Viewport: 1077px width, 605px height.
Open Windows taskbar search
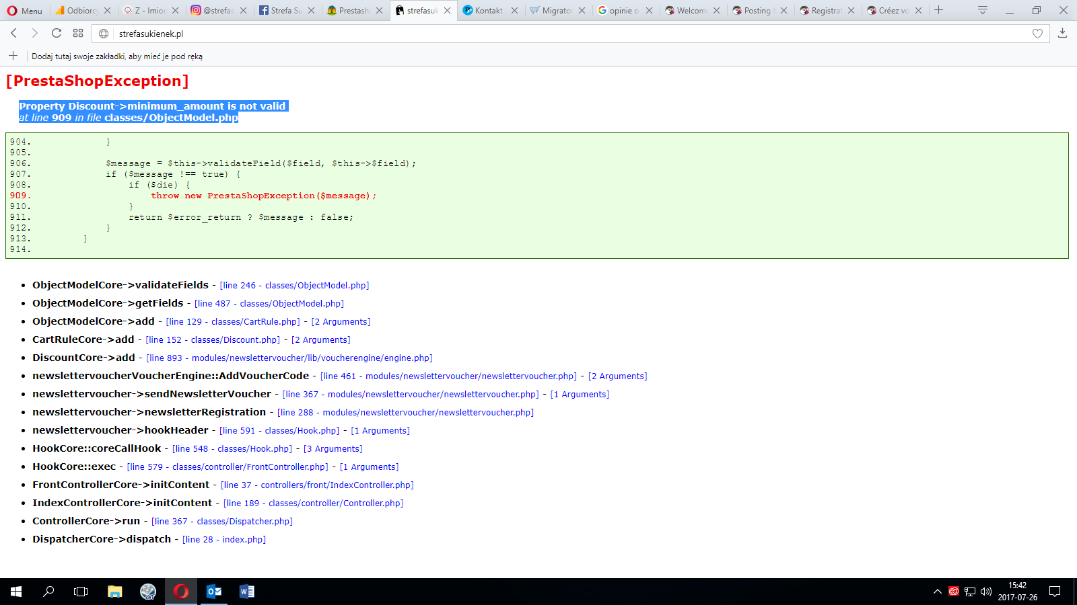coord(48,592)
